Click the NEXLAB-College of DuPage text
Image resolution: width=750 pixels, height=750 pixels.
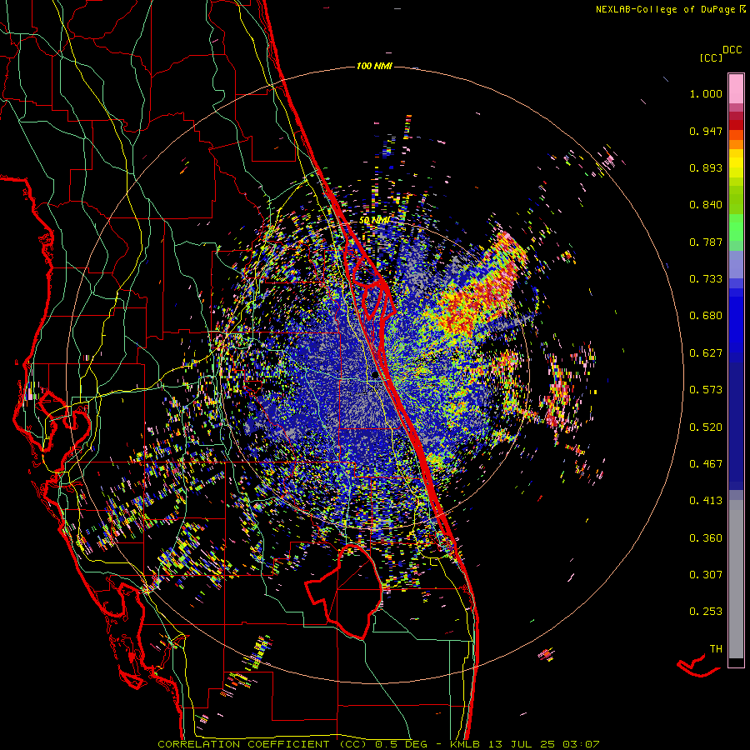pos(665,9)
